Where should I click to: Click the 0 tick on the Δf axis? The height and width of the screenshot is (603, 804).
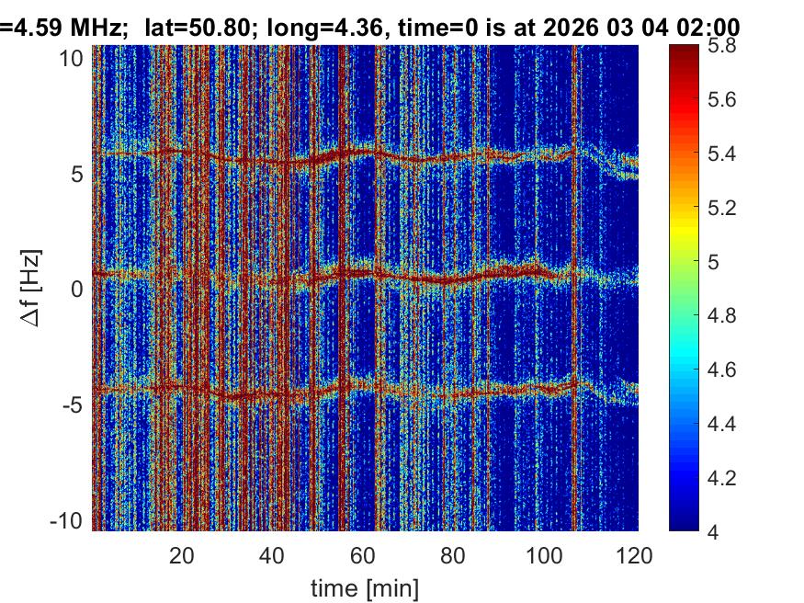click(x=79, y=289)
